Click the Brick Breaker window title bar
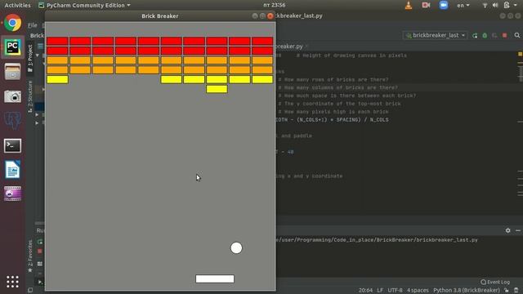523x294 pixels. (x=160, y=16)
